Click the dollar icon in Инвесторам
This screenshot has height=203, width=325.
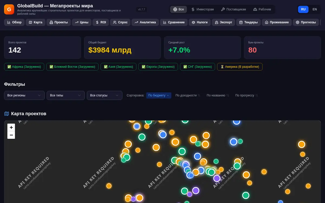click(193, 9)
